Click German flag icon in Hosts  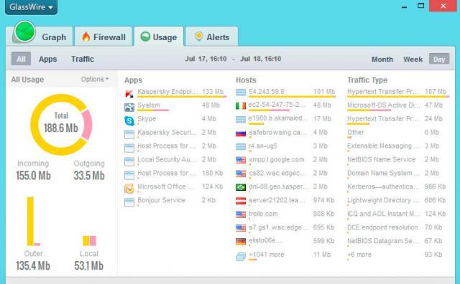click(241, 241)
